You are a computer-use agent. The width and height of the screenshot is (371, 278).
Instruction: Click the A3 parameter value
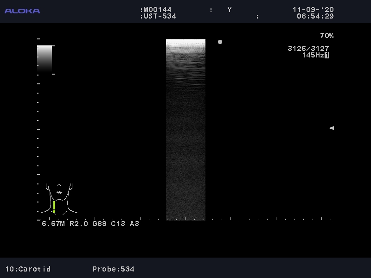[x=134, y=224]
